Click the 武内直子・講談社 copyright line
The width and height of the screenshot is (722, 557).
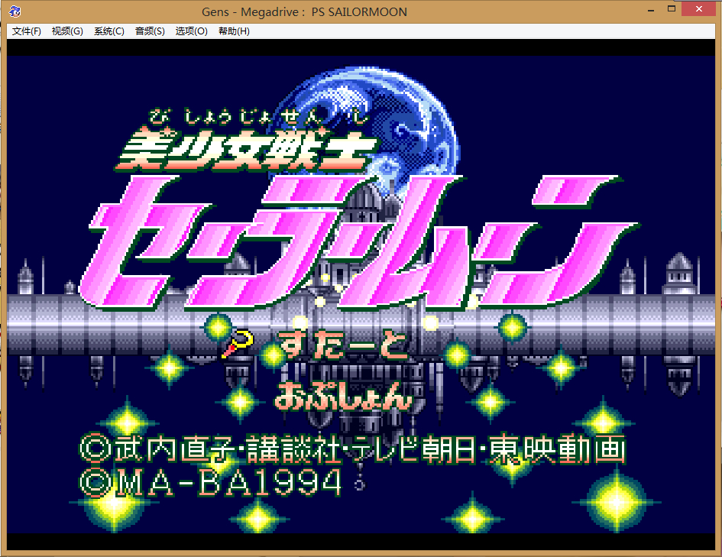[x=352, y=449]
